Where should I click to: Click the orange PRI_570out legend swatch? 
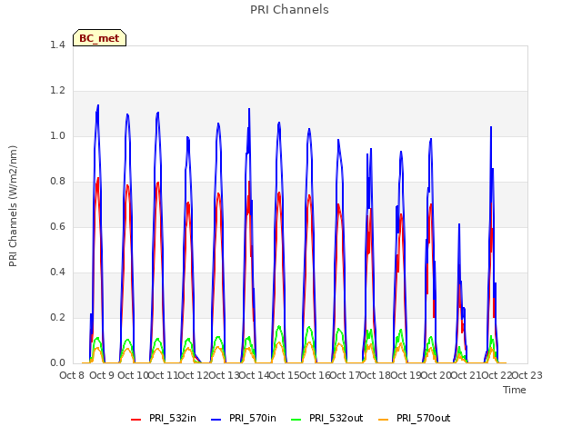[x=384, y=420]
